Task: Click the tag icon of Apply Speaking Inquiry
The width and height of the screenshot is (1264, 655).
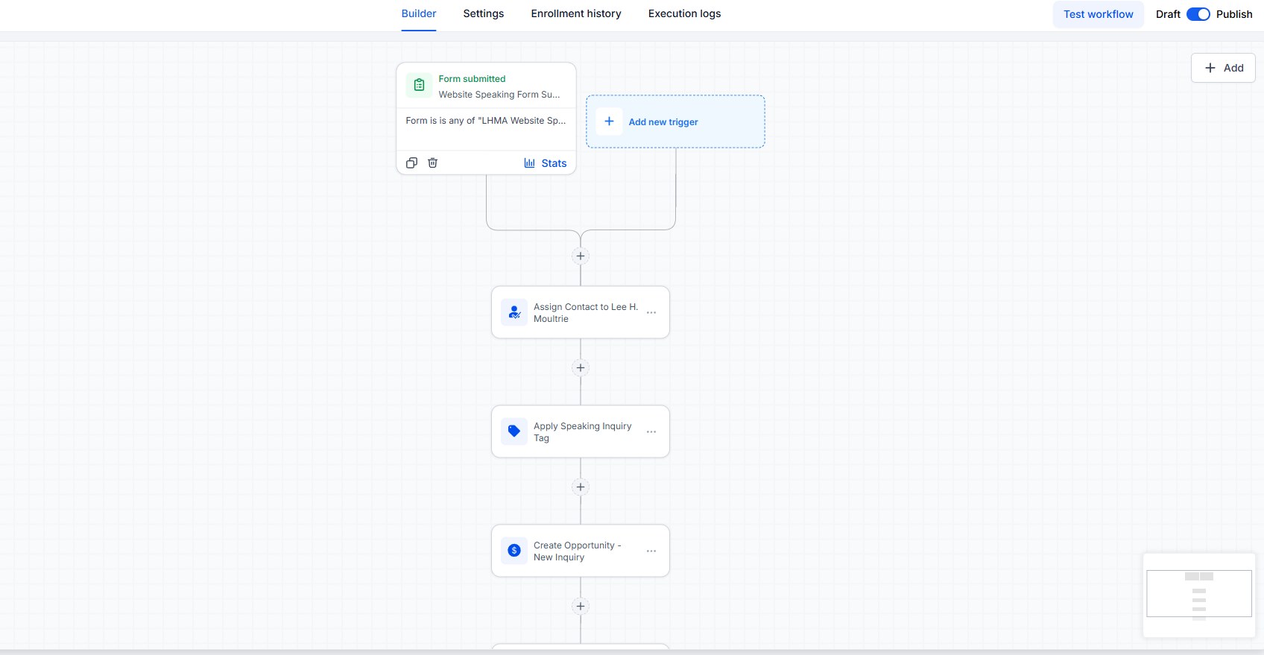Action: coord(514,431)
